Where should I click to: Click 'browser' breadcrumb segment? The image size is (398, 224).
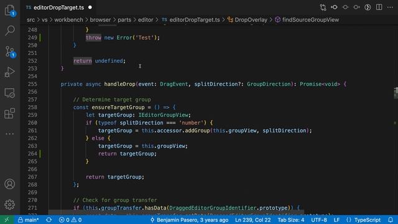coord(100,20)
